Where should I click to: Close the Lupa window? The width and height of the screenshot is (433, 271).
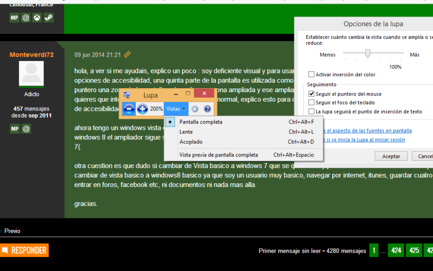coord(204,93)
